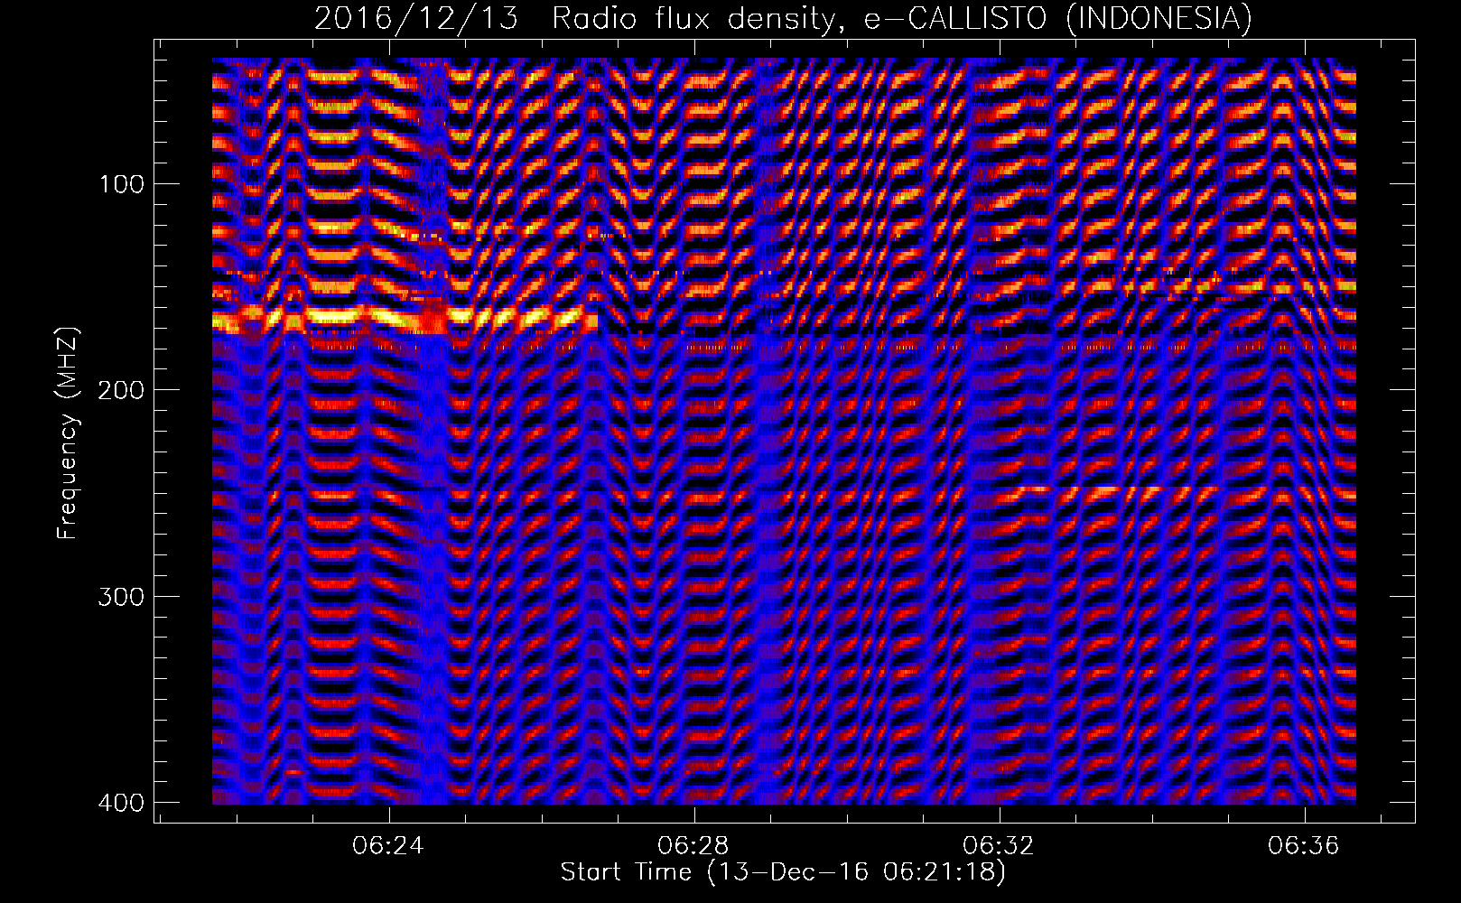Click the 06:32 time tick label
Screen dimensions: 1461x903
pos(999,846)
